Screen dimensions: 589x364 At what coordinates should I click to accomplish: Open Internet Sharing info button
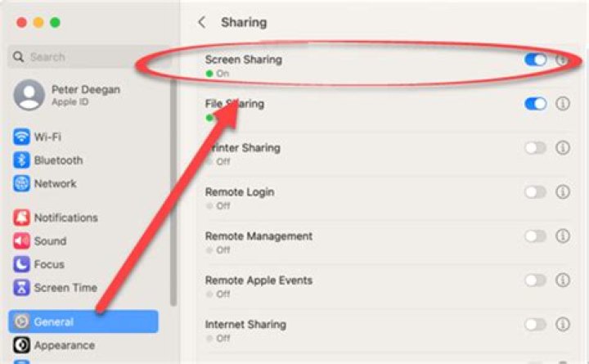coord(563,325)
